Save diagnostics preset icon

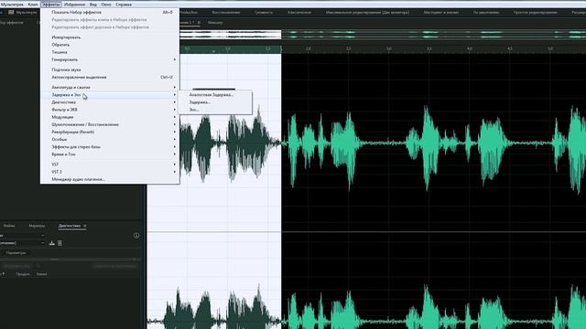point(52,243)
